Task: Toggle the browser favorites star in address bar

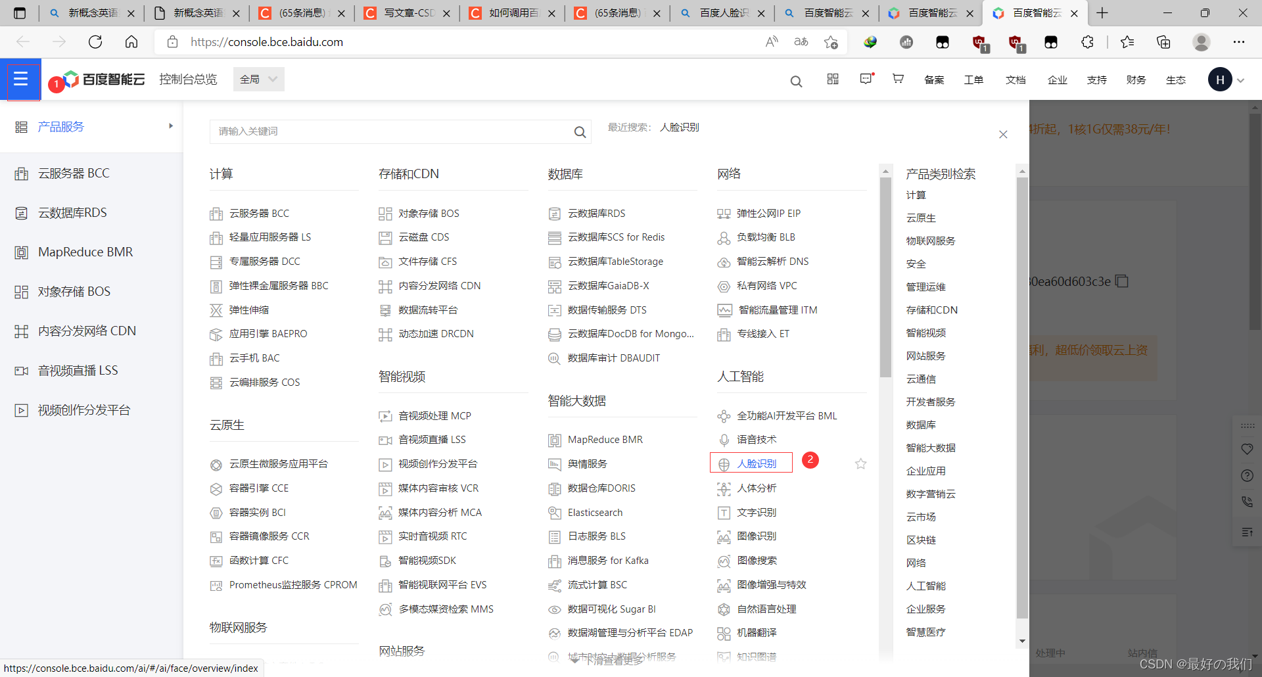Action: [x=831, y=41]
